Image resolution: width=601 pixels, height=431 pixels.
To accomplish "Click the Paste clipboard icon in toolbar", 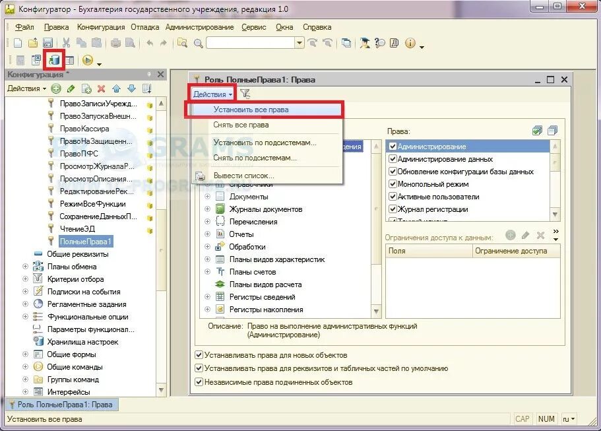I will [96, 43].
